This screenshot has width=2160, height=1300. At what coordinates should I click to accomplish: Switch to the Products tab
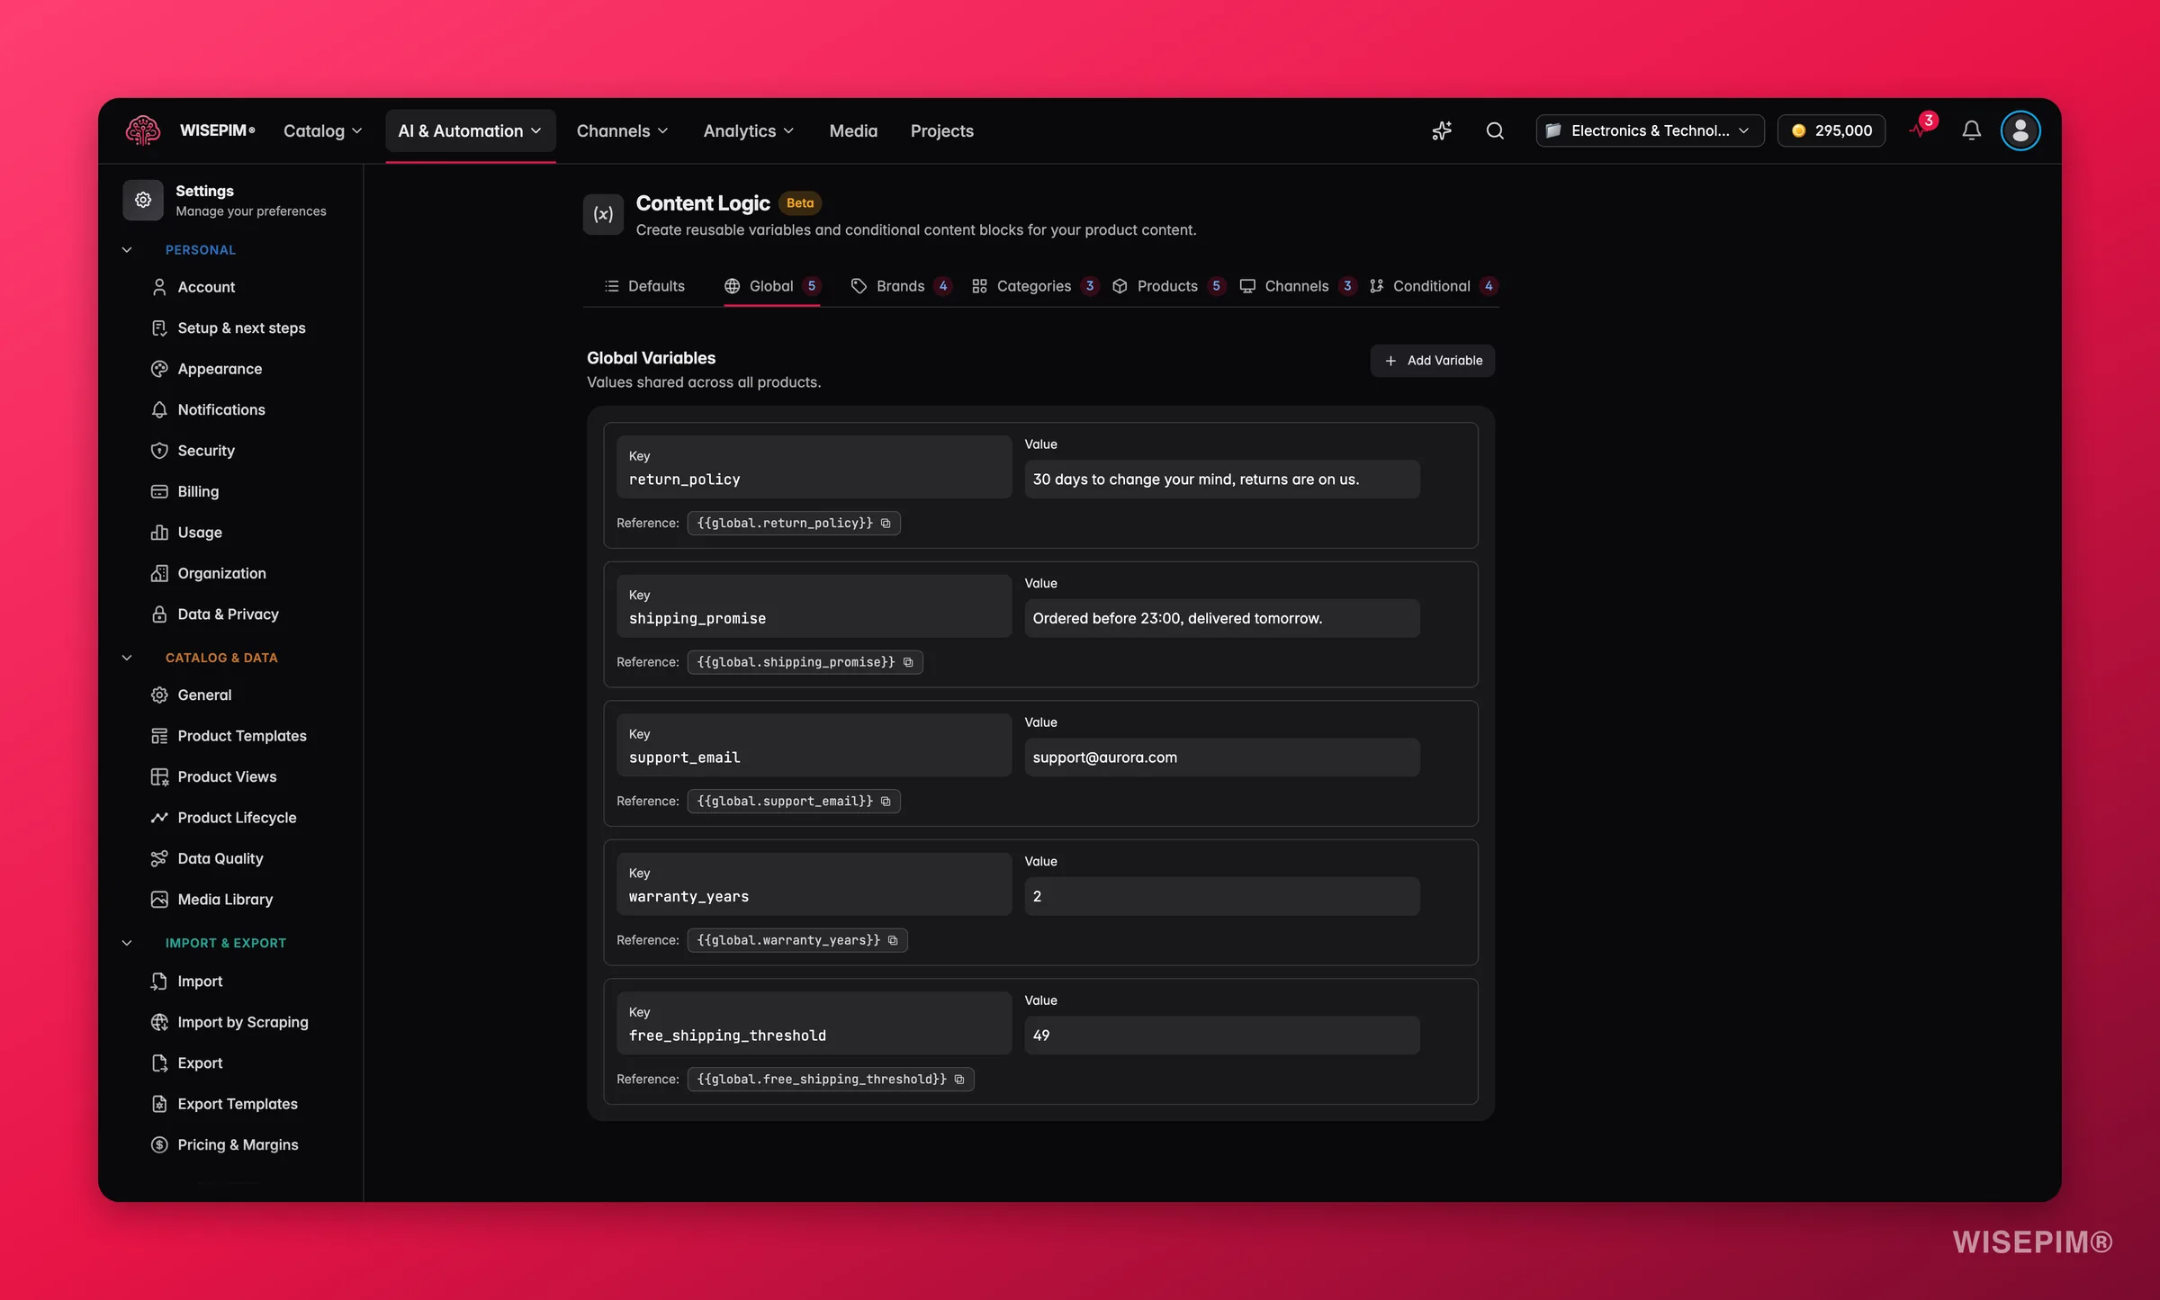1168,286
